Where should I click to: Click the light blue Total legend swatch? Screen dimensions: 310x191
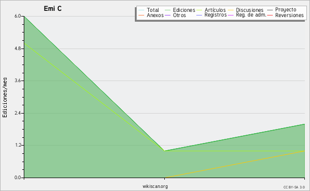(x=142, y=10)
